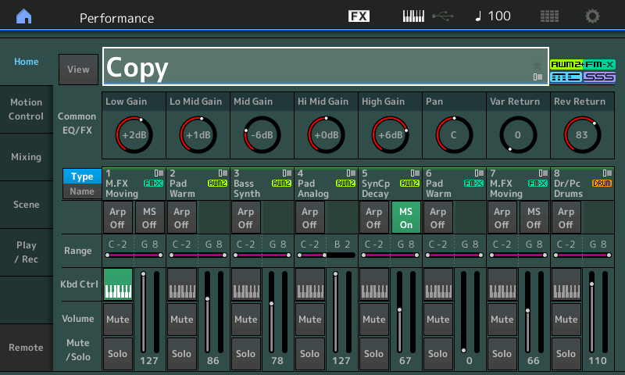Toggle Arp for Part 1 M.FX Moving
Viewport: 625px width, 375px height.
click(117, 217)
